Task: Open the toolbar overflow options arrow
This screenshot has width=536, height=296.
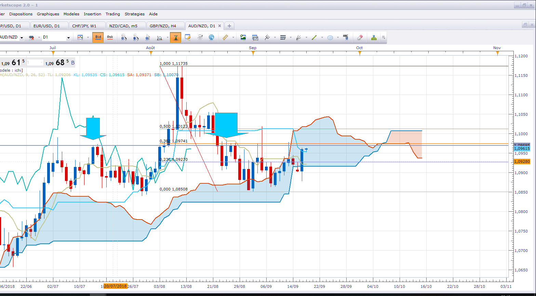Action: pos(384,38)
